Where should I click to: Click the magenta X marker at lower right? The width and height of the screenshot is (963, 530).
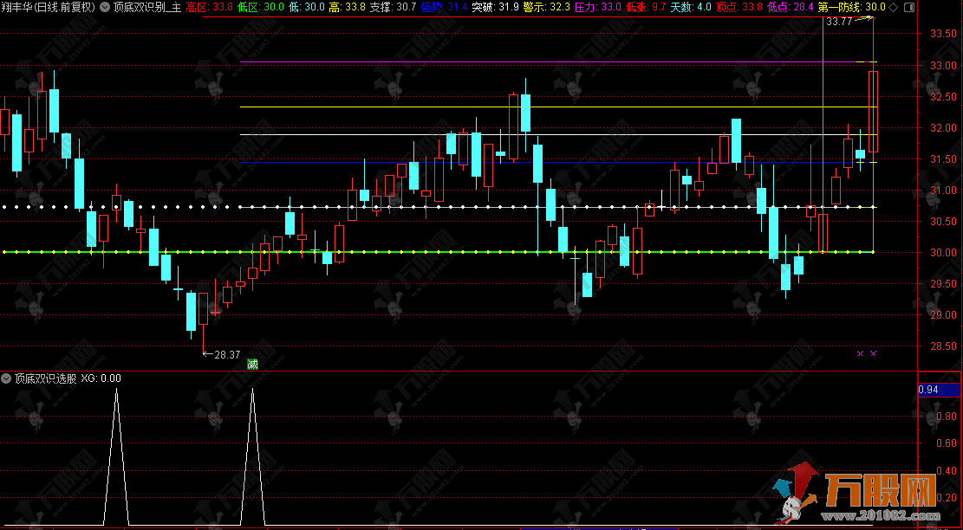click(860, 353)
